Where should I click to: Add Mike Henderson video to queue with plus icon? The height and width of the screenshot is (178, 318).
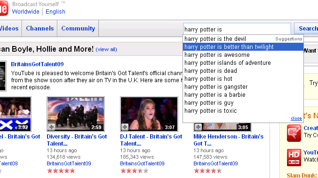pos(198,127)
